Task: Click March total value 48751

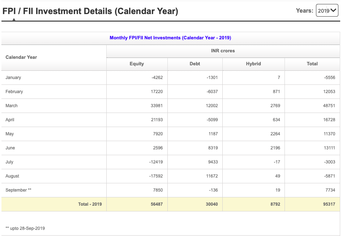Action: tap(329, 106)
